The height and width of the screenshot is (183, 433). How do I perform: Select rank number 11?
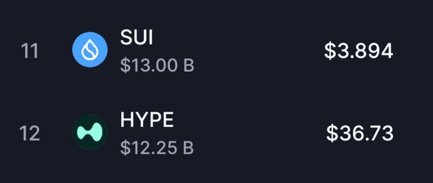30,51
